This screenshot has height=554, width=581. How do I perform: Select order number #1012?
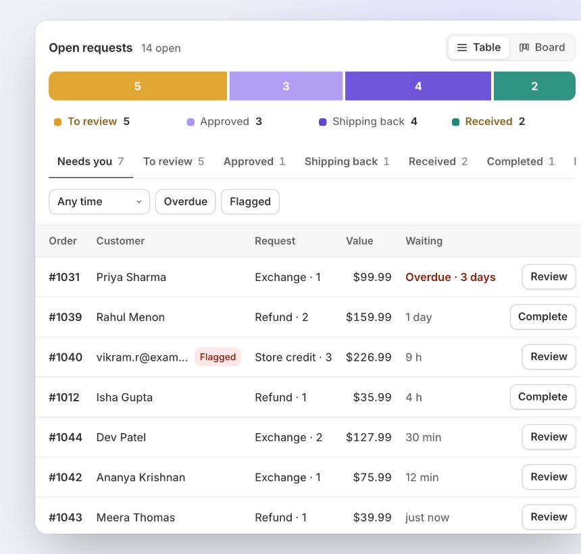pos(64,397)
